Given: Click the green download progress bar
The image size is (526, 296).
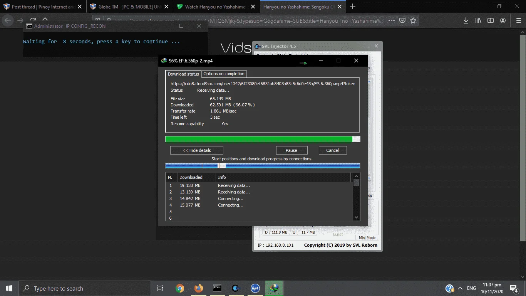Looking at the screenshot, I should click(x=263, y=139).
